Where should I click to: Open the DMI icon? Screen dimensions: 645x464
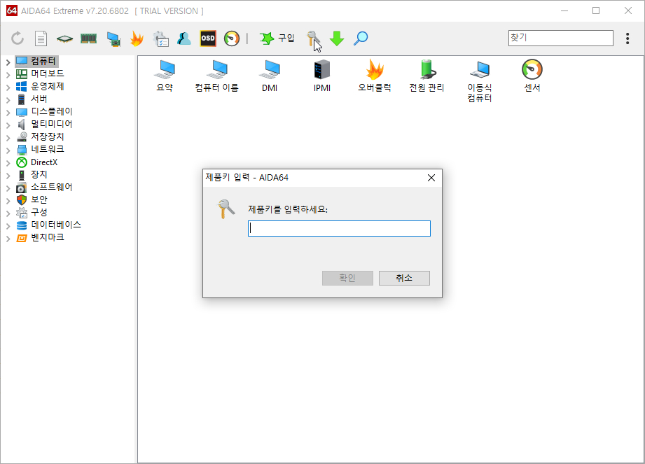(270, 76)
